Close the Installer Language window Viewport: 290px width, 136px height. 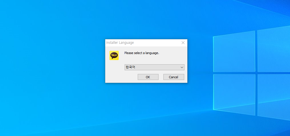pyautogui.click(x=183, y=43)
